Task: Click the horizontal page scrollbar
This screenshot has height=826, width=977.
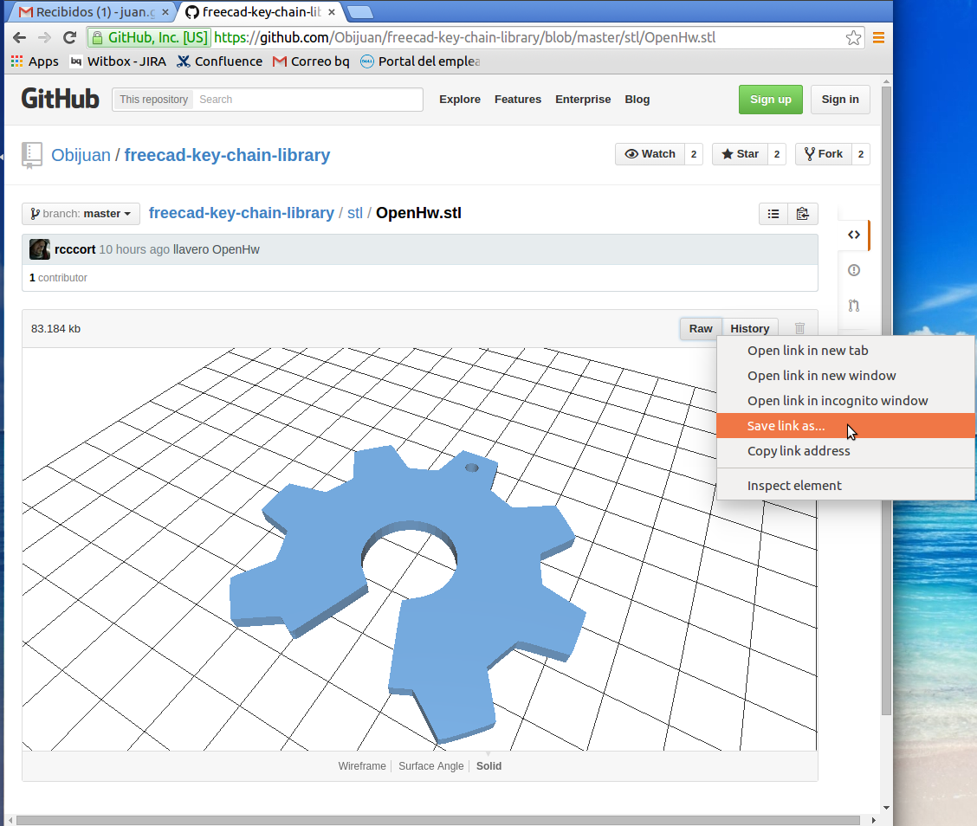Action: coord(438,821)
